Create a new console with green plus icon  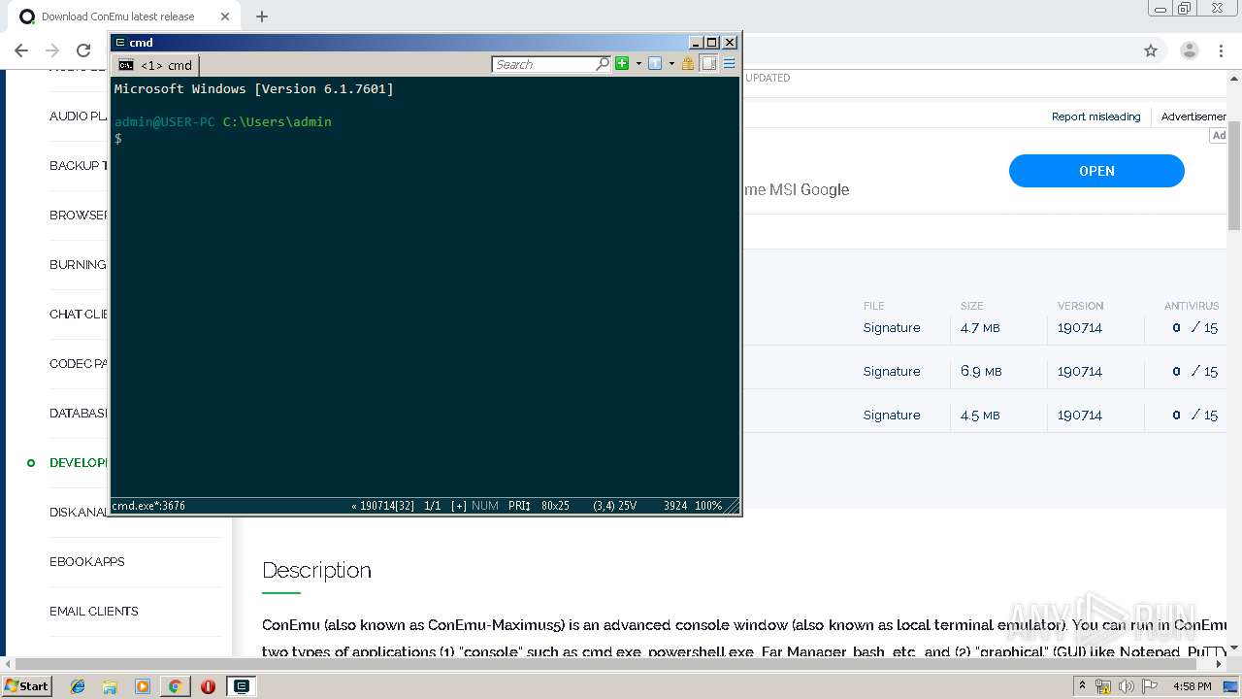(x=622, y=63)
